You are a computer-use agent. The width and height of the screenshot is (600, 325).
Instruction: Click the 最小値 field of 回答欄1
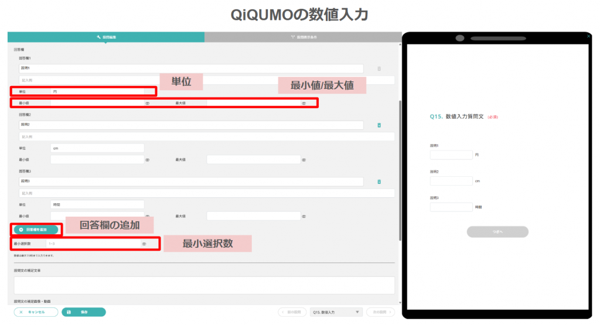[97, 103]
